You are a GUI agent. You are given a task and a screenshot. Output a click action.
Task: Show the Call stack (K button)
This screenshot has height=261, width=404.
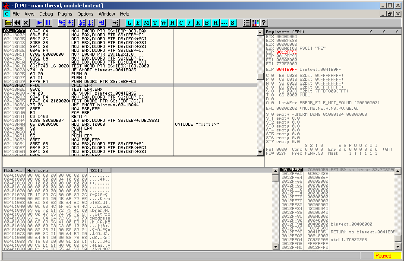198,22
